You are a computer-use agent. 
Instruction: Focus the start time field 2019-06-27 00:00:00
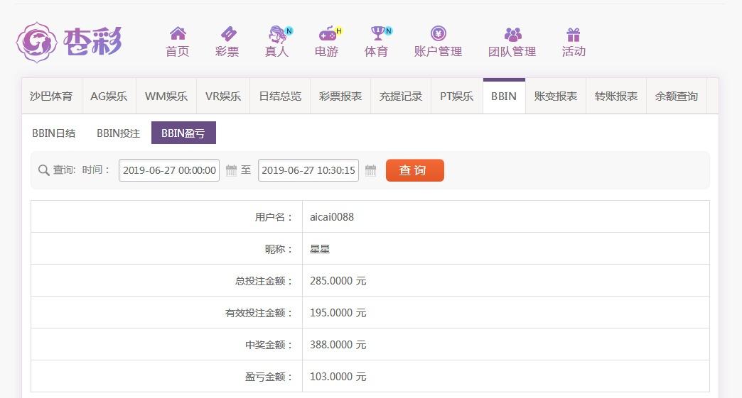tap(169, 170)
